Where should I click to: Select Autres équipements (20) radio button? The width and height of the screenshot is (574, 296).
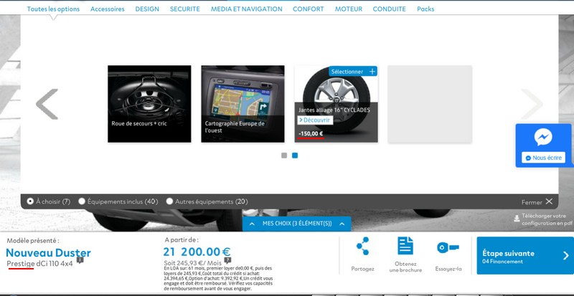point(169,201)
